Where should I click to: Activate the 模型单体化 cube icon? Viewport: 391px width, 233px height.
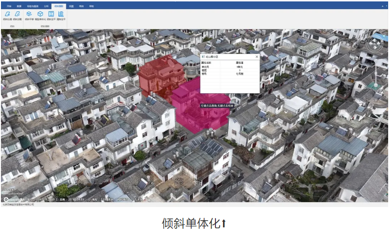(x=40, y=14)
